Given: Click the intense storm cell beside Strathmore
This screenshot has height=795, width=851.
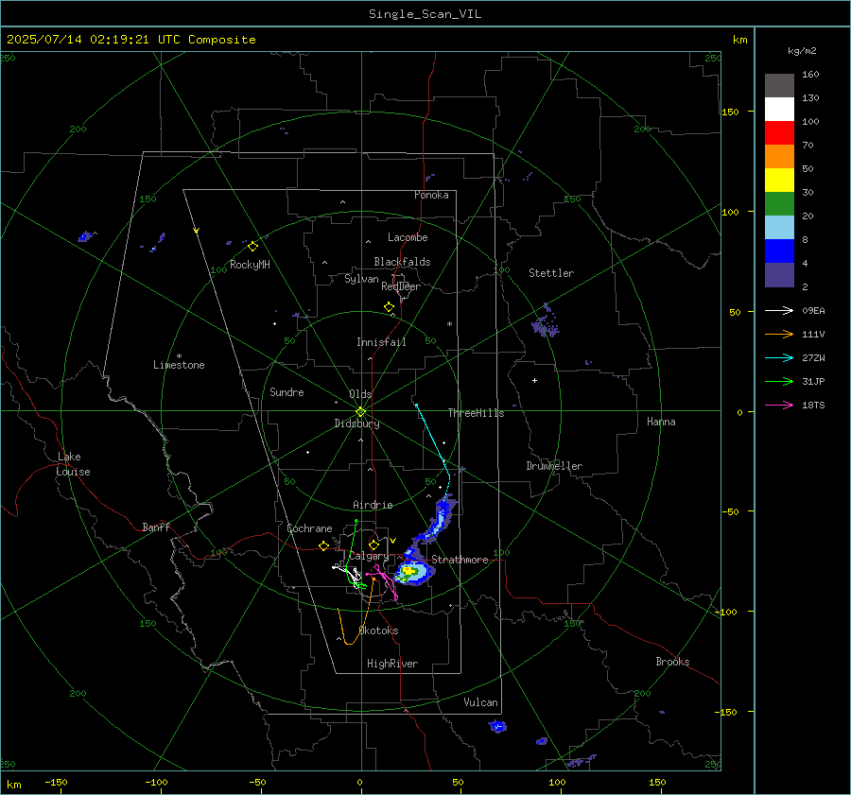Looking at the screenshot, I should click(x=412, y=573).
